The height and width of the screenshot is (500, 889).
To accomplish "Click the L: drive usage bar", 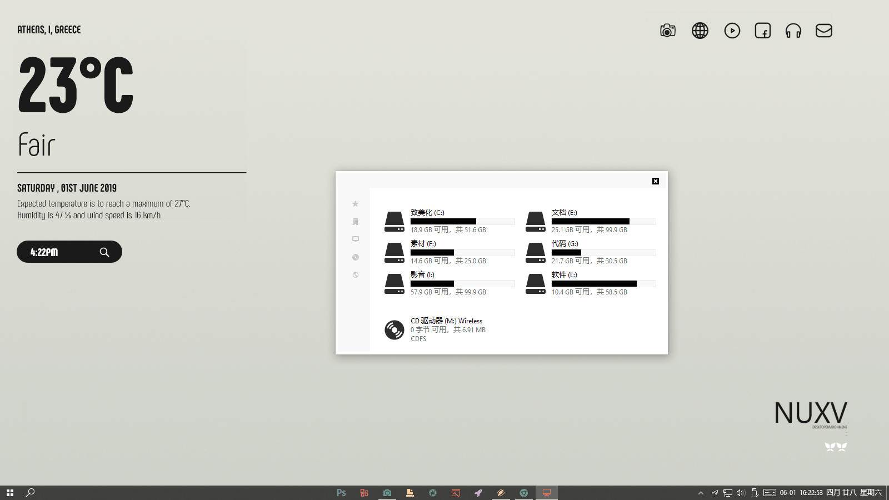I will click(603, 283).
